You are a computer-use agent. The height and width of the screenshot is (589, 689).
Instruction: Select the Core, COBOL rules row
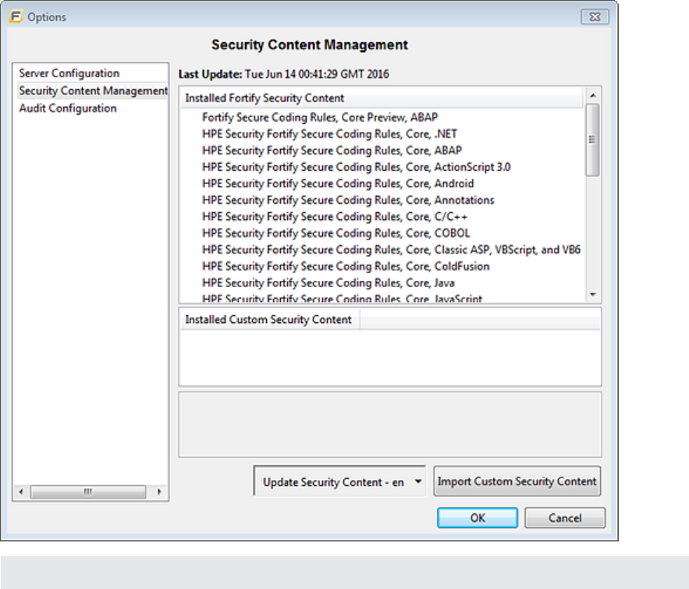tap(336, 233)
